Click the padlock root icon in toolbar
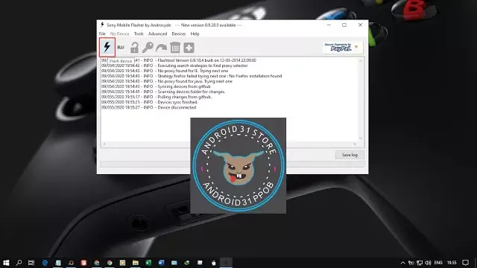This screenshot has height=268, width=477. (134, 48)
